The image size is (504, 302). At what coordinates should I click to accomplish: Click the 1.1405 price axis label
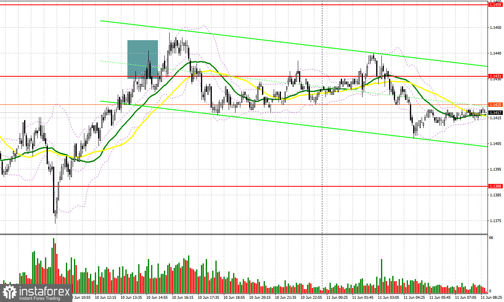[496, 143]
